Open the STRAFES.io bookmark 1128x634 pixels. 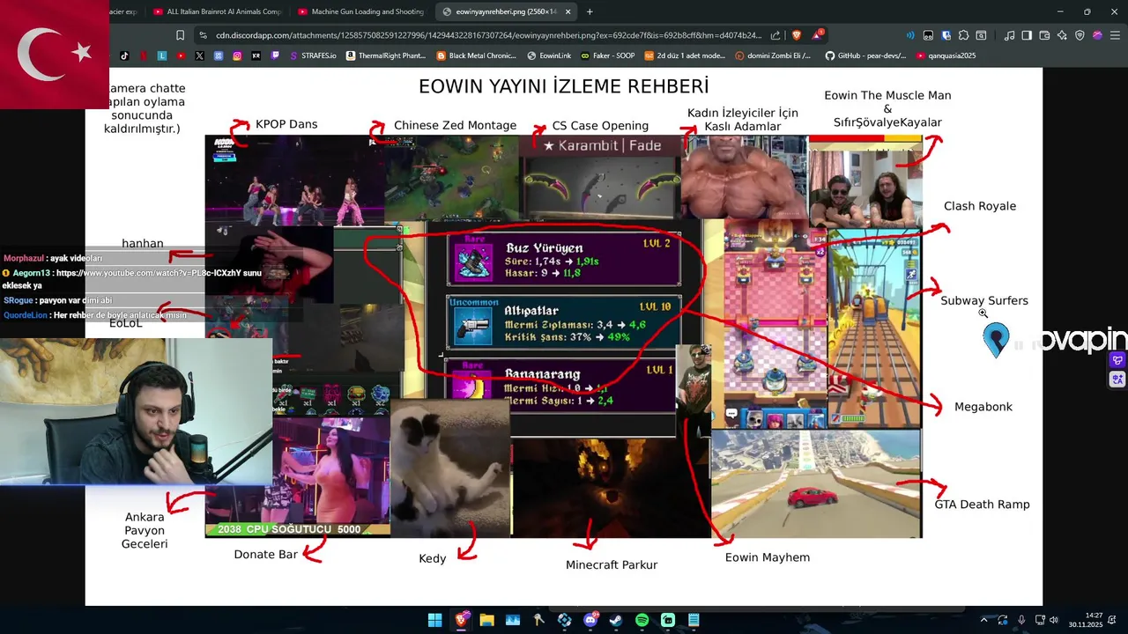pyautogui.click(x=313, y=55)
